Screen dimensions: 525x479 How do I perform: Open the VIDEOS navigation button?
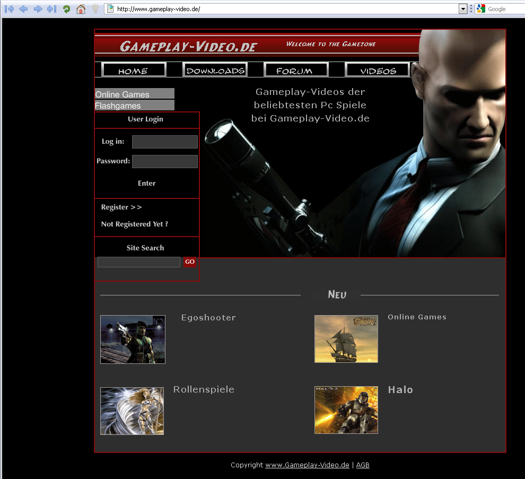pyautogui.click(x=378, y=71)
